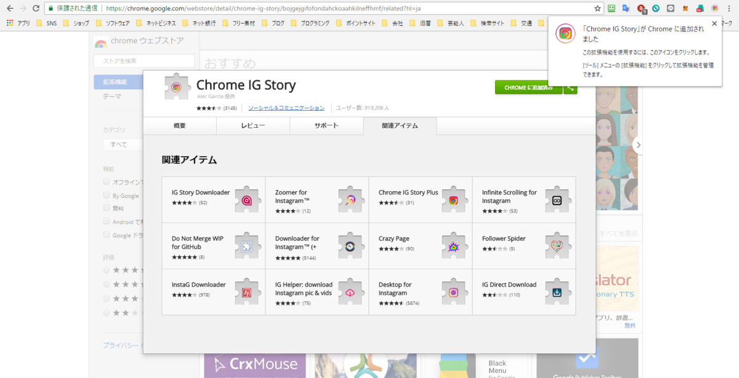739x378 pixels.
Task: Click the Chrome IG Story Plus icon
Action: pyautogui.click(x=454, y=200)
